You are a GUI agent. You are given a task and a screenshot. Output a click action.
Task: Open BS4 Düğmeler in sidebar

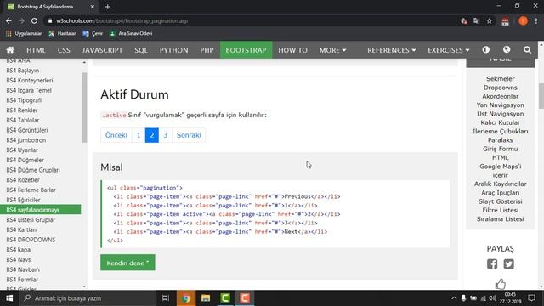click(x=25, y=161)
